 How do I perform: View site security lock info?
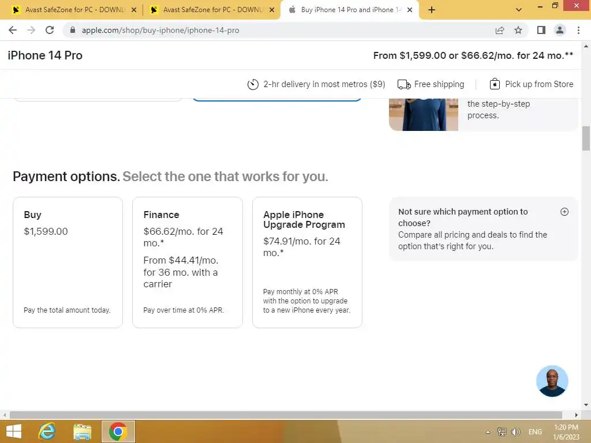coord(73,30)
